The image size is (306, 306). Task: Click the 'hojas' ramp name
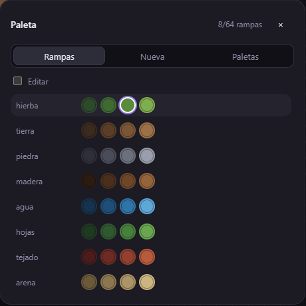(25, 232)
